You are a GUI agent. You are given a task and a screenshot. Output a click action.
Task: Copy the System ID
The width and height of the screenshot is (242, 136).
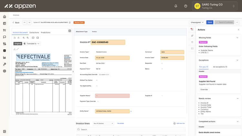(x=70, y=23)
